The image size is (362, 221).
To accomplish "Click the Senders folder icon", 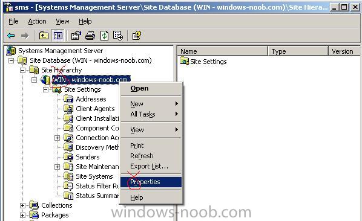I will [x=68, y=157].
